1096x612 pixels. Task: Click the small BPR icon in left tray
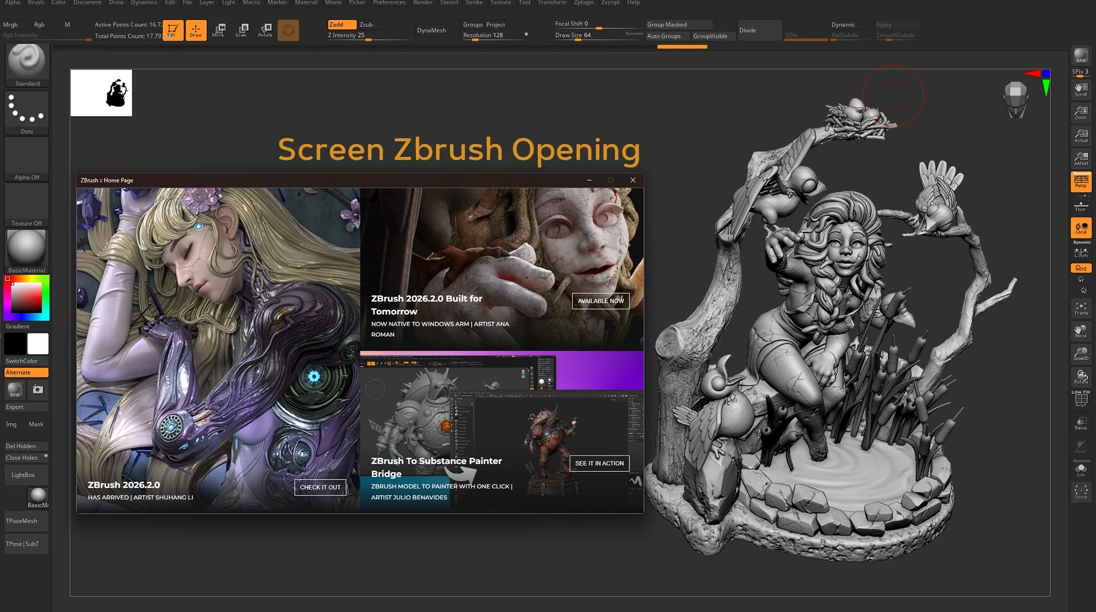click(15, 390)
